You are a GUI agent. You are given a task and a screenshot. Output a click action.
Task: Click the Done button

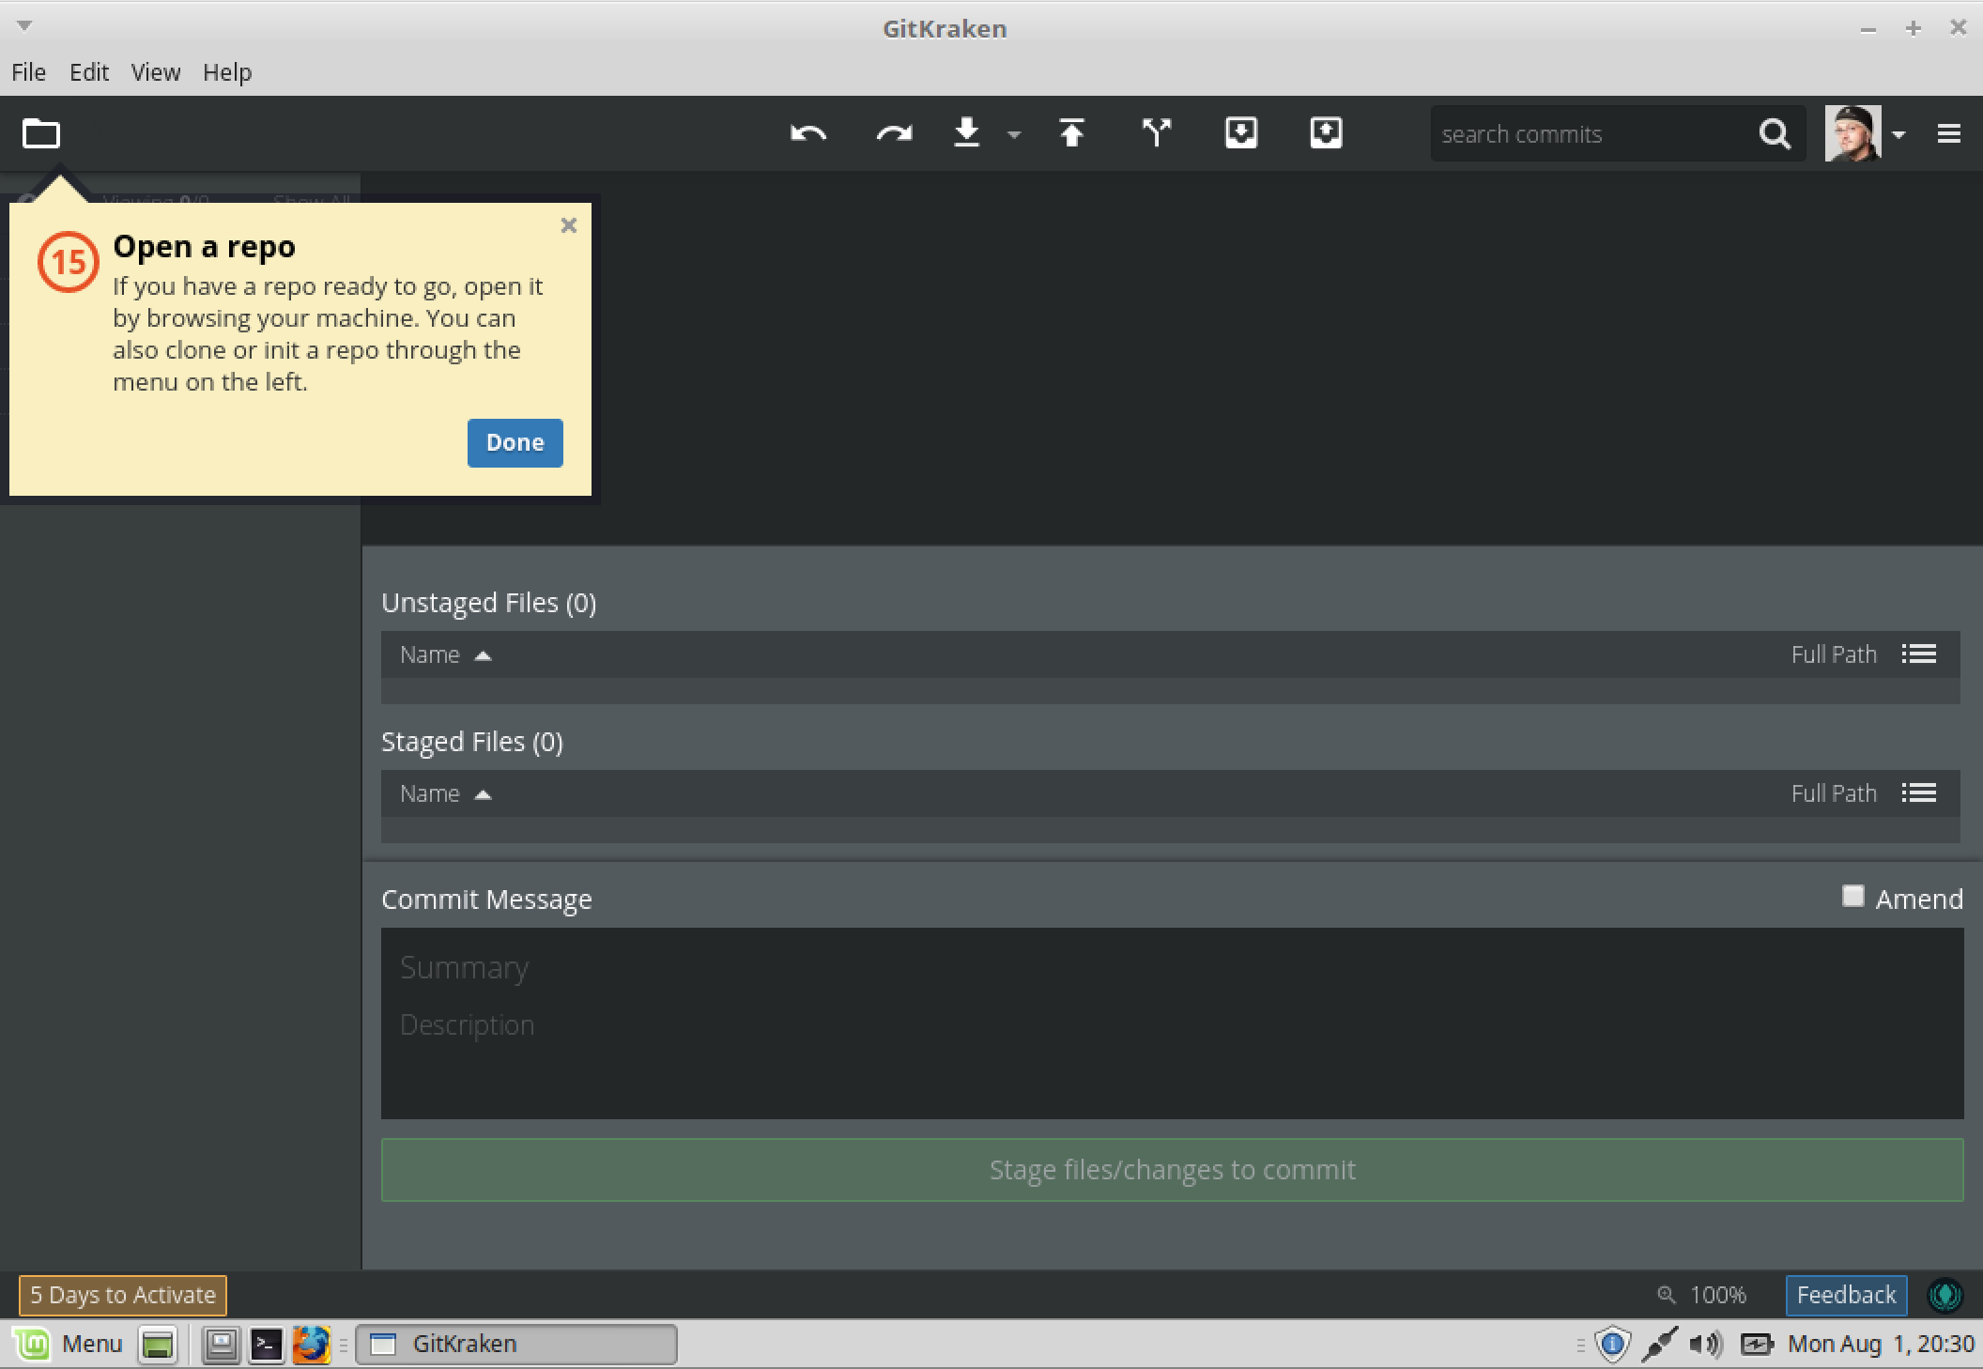(515, 442)
